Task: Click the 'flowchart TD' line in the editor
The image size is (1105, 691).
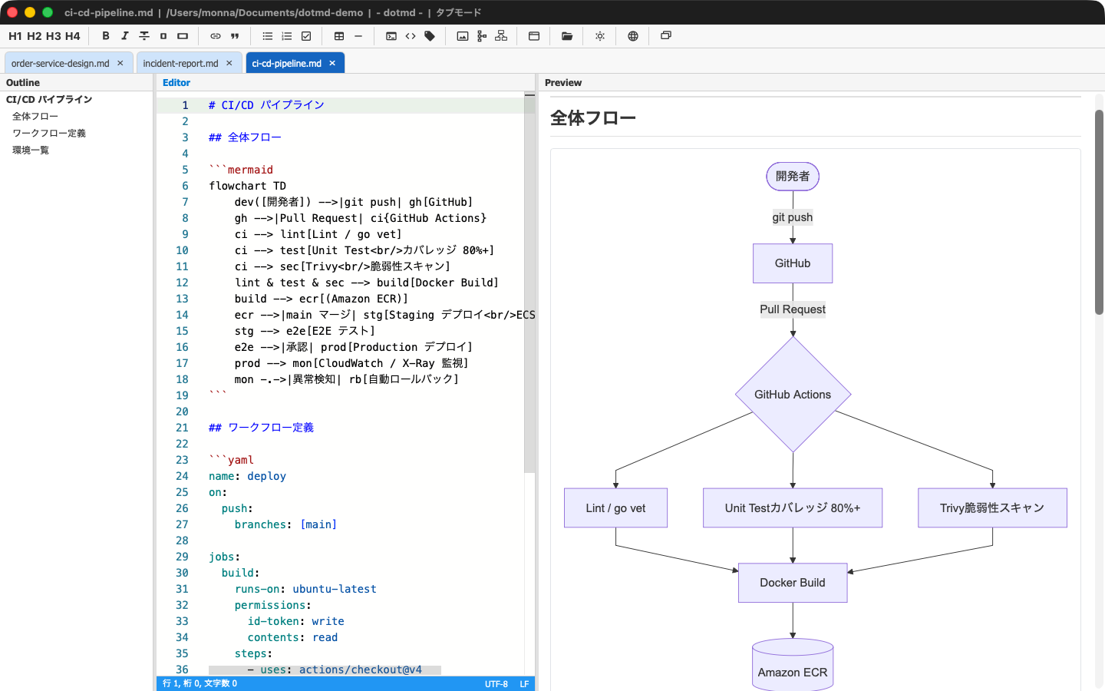Action: [247, 186]
